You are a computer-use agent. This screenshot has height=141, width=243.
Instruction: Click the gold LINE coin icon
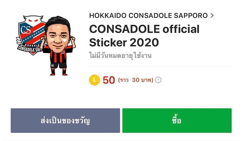94,80
